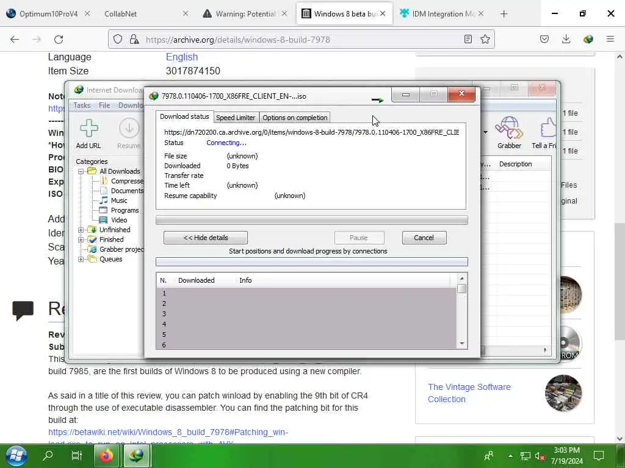This screenshot has height=468, width=625.
Task: Switch to Optimum10ProV4 browser tab
Action: point(49,14)
